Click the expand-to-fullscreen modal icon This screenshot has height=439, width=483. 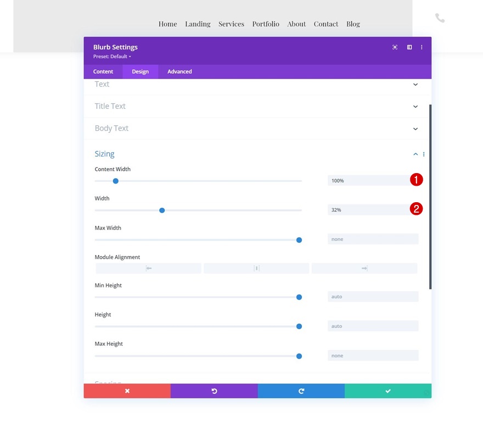pos(395,47)
